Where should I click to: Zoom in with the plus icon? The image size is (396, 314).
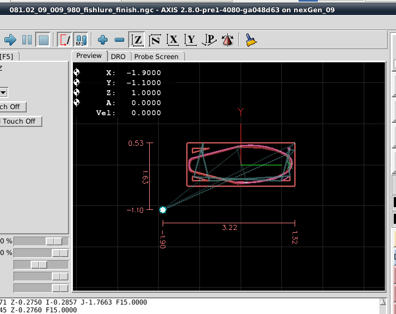point(102,40)
